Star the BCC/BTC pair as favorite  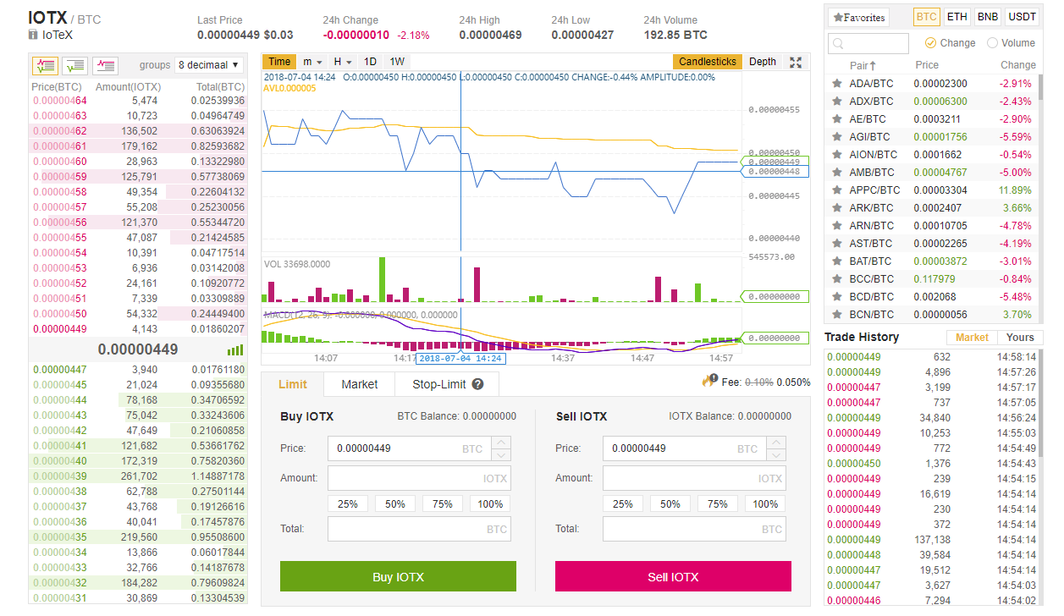click(x=837, y=279)
